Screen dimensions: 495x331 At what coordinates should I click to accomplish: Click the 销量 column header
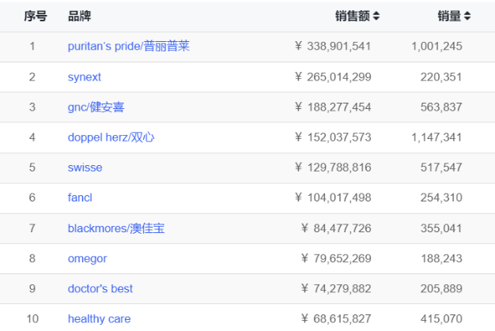pos(449,16)
